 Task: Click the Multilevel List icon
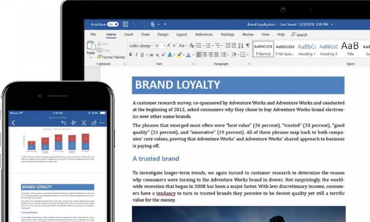coord(217,45)
